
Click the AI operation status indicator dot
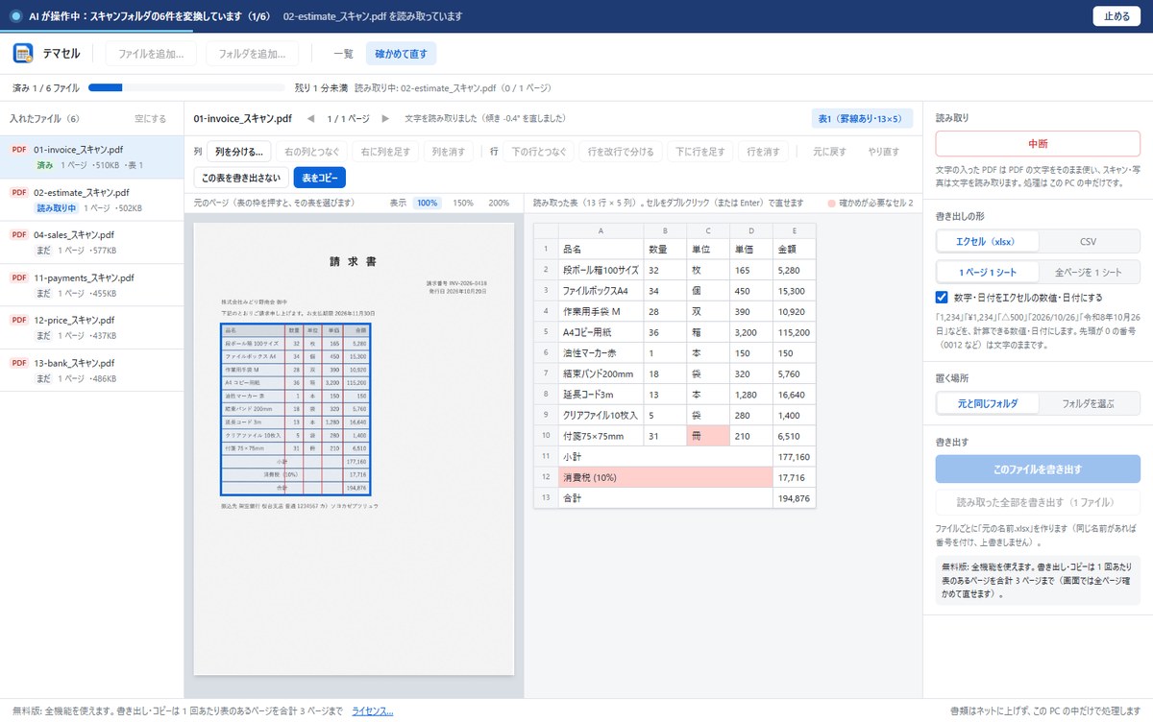(15, 16)
